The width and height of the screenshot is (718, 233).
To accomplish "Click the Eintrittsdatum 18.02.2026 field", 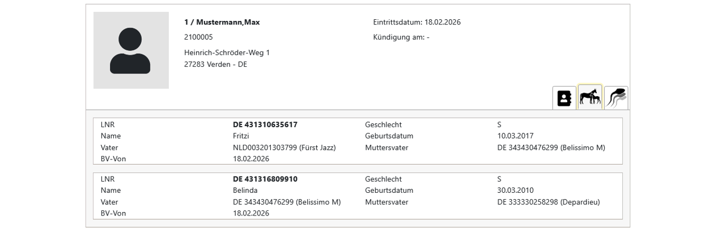I will 417,23.
